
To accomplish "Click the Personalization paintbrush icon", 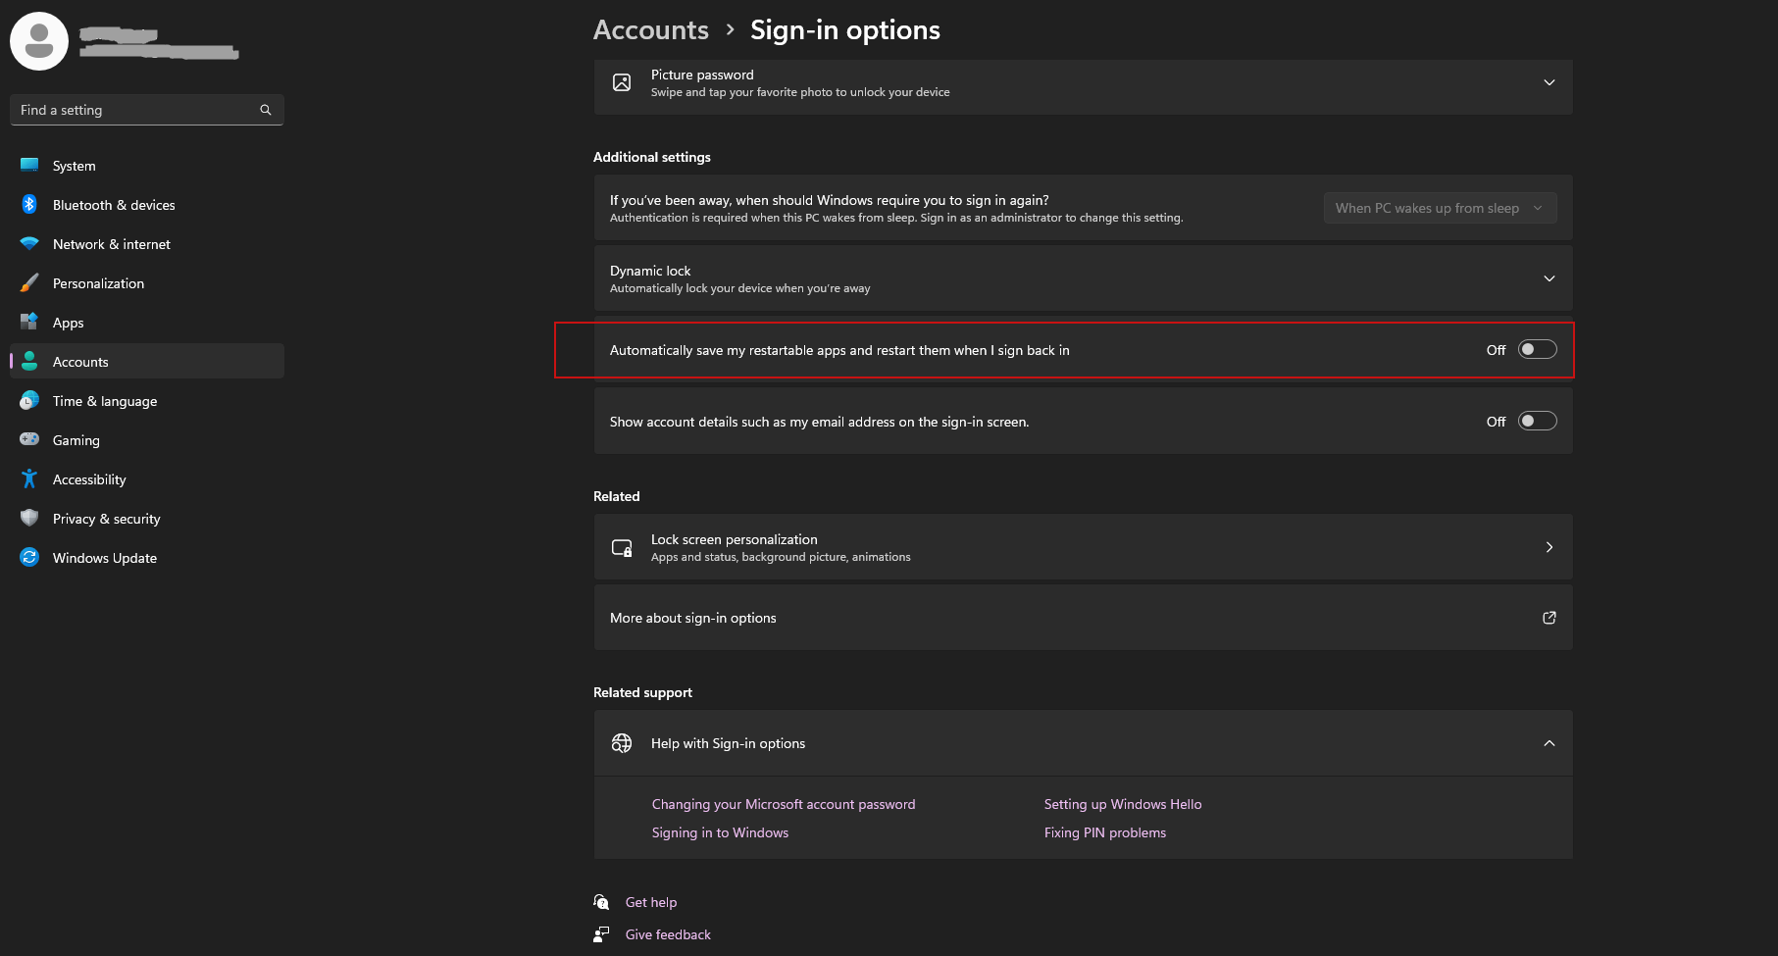I will point(29,282).
